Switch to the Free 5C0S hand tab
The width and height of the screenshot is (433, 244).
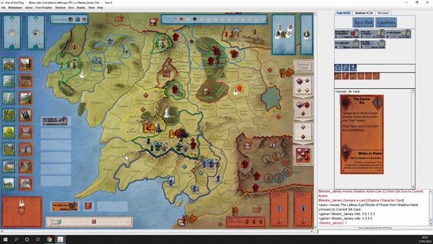[343, 13]
